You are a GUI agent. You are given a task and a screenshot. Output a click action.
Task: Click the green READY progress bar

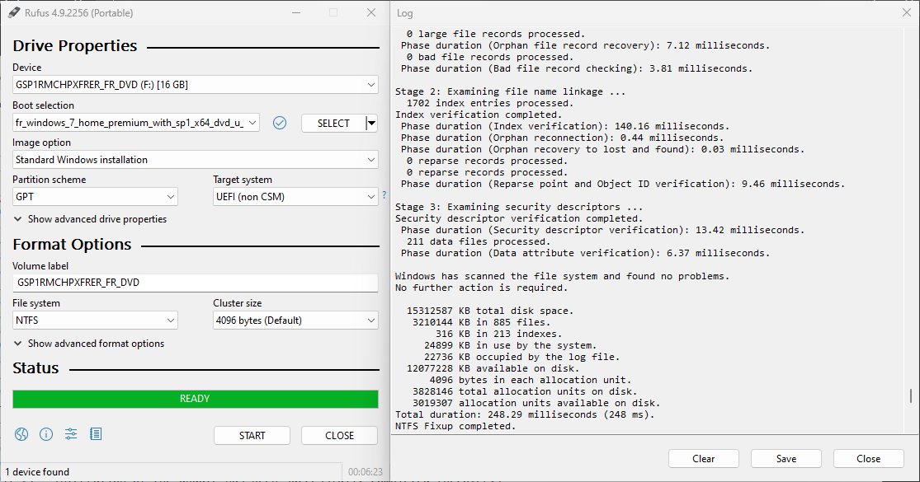pyautogui.click(x=196, y=399)
